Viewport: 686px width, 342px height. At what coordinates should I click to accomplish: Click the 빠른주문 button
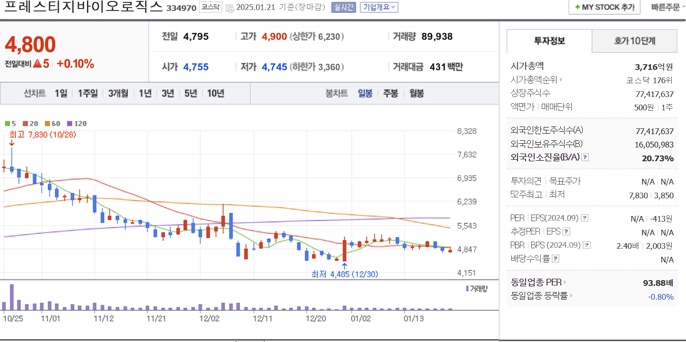point(666,8)
